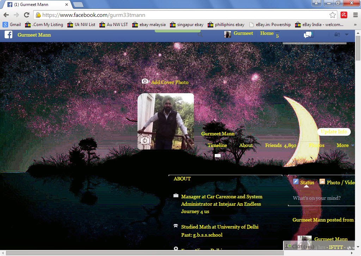Click the education icon in About
The height and width of the screenshot is (256, 361).
tap(176, 226)
